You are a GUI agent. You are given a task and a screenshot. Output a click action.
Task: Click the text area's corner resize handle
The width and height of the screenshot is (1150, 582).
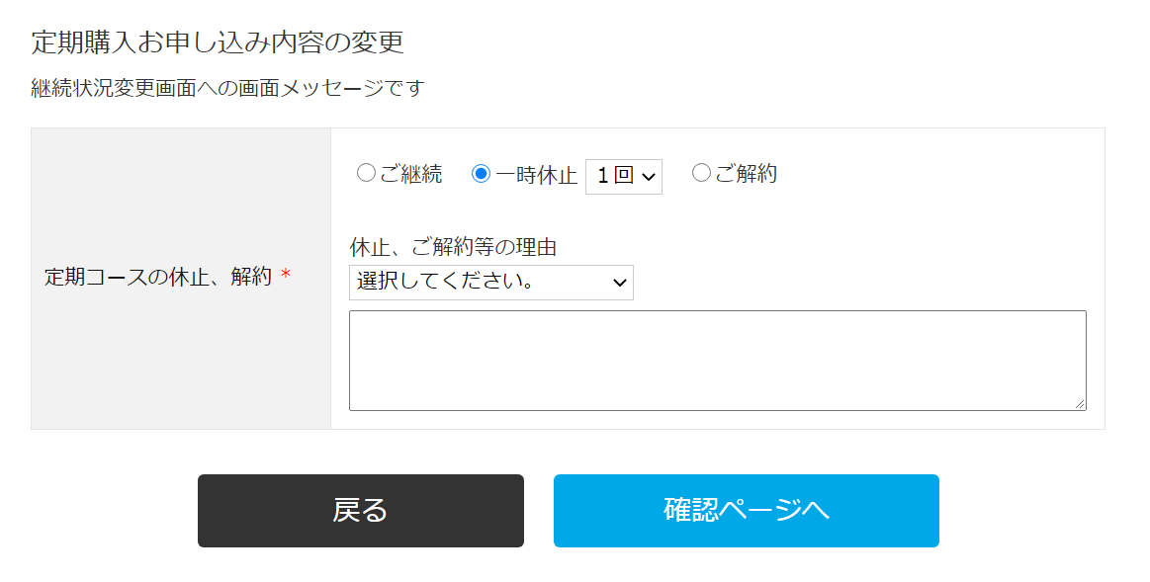(1081, 404)
